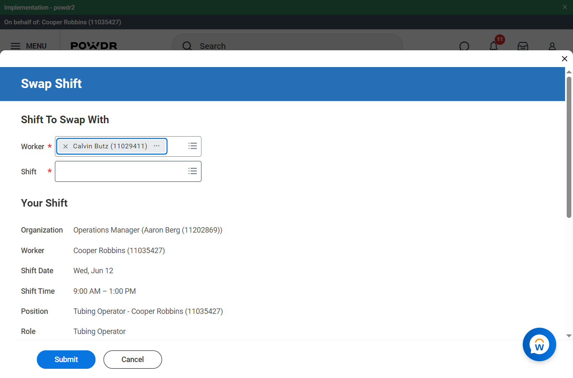Close the Swap Shift dialog with X
This screenshot has width=573, height=378.
coord(565,59)
